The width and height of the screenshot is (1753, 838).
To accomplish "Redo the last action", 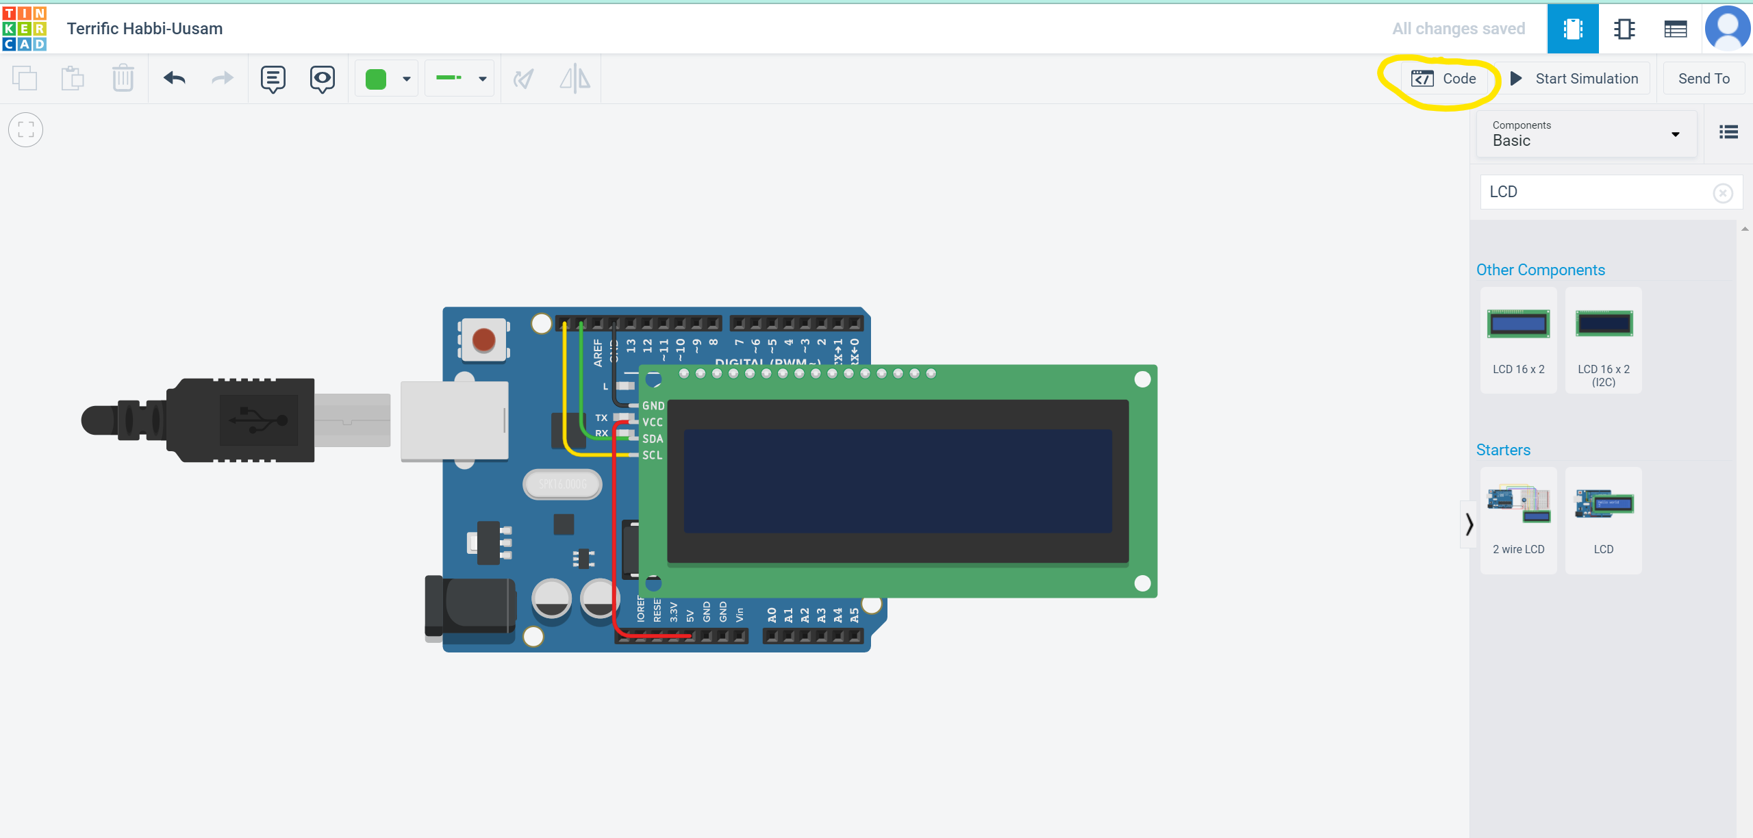I will [223, 79].
